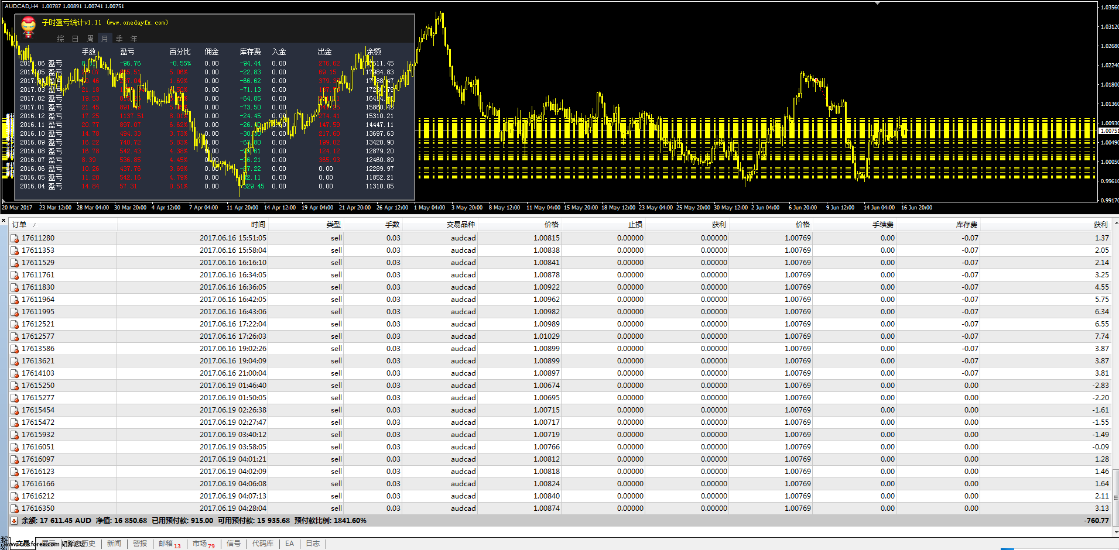The width and height of the screenshot is (1119, 550).
Task: Select the order icon next to 17613621
Action: pyautogui.click(x=15, y=361)
